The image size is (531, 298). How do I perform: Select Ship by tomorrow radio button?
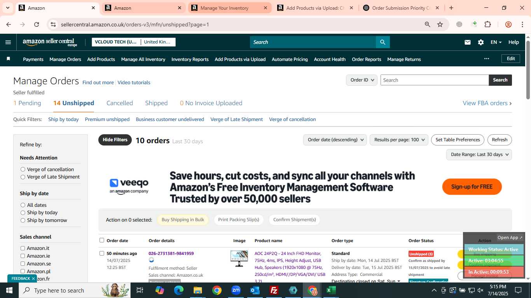[23, 220]
